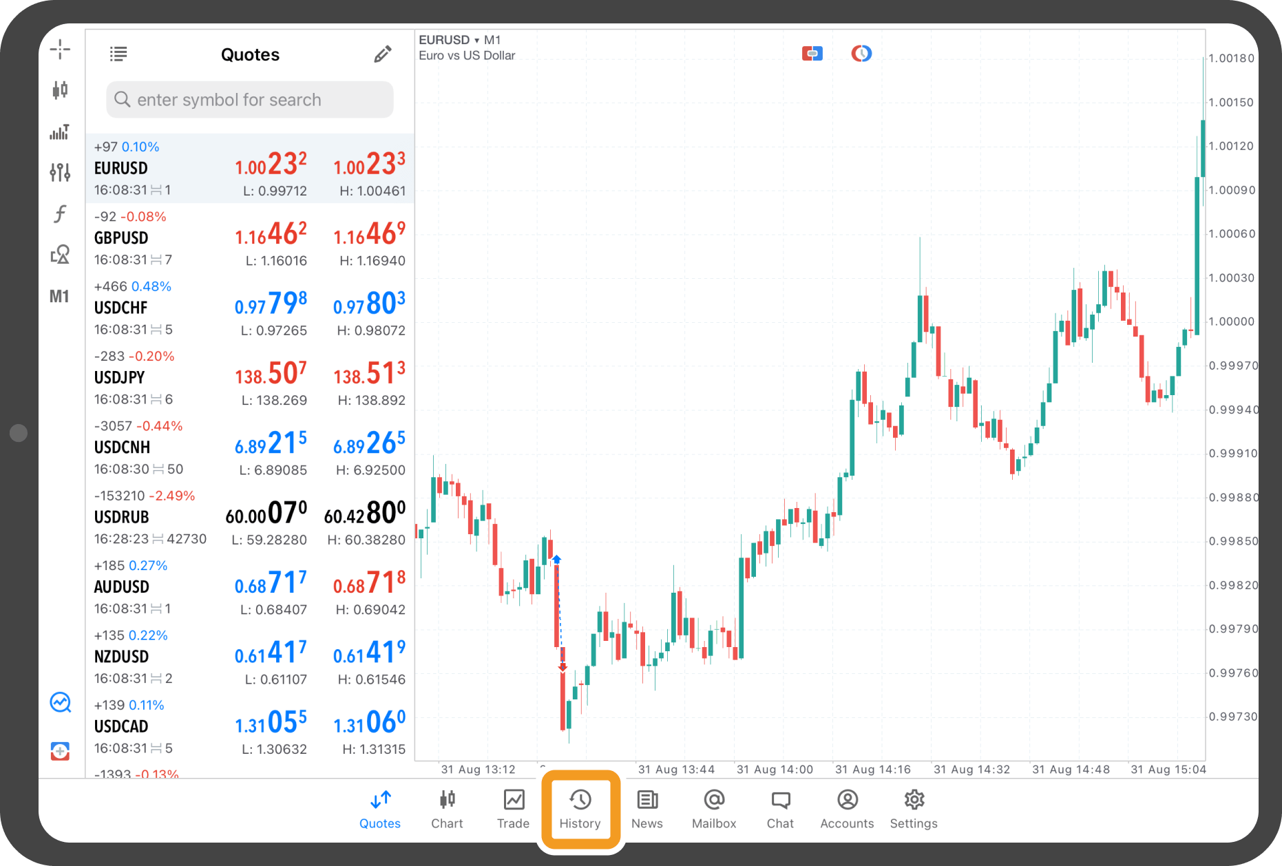Open chart objects shapes icon
The height and width of the screenshot is (866, 1282).
tap(60, 255)
